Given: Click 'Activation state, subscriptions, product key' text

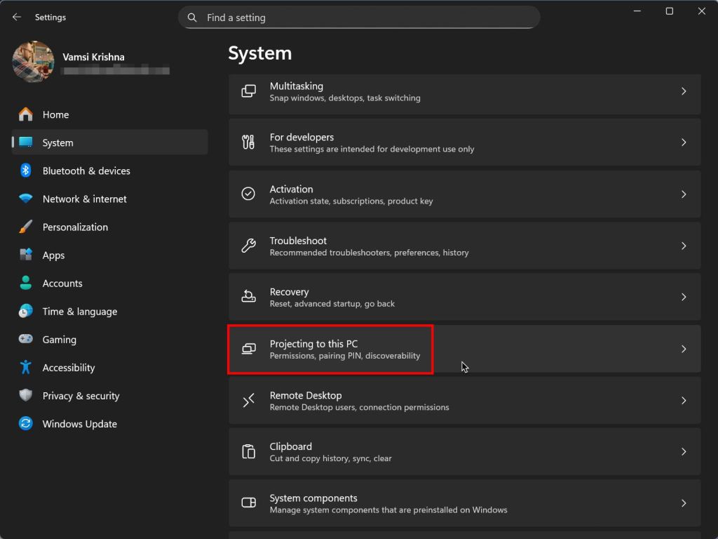Looking at the screenshot, I should click(x=351, y=201).
